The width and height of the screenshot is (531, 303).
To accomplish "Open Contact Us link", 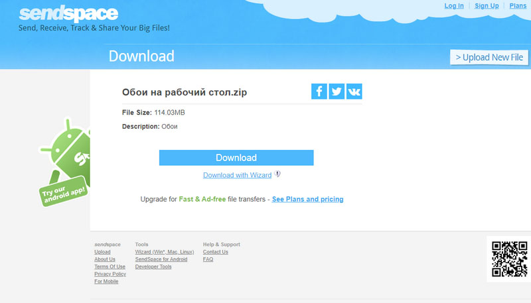I will click(x=215, y=252).
